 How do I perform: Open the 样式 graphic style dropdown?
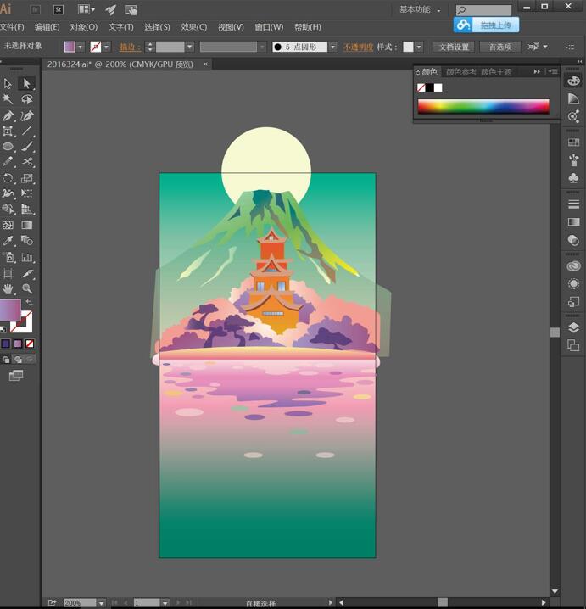pyautogui.click(x=419, y=47)
